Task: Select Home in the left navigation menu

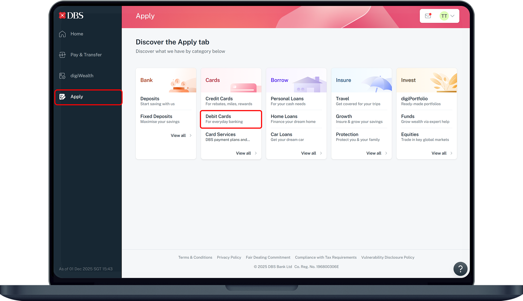Action: point(77,34)
